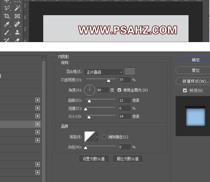Click the 不透明度 value field showing 77
The height and width of the screenshot is (182, 210).
point(125,80)
